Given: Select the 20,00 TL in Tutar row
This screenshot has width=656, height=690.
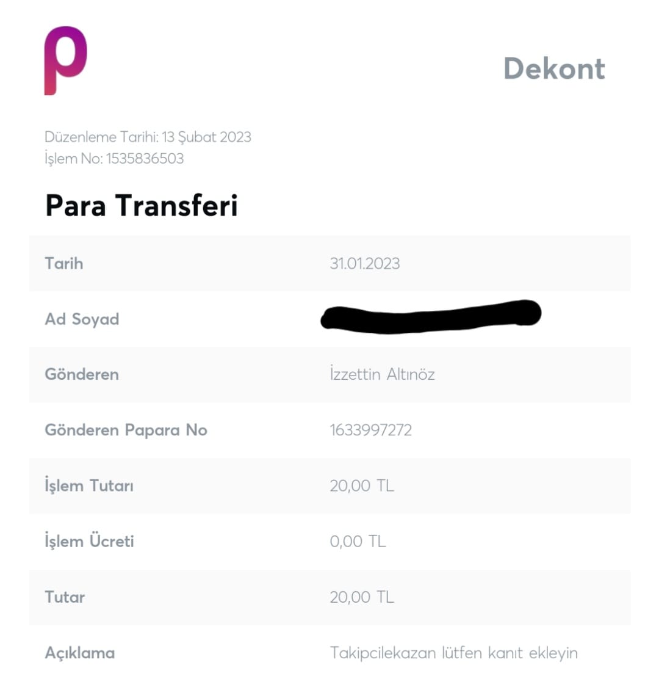Looking at the screenshot, I should coord(361,597).
